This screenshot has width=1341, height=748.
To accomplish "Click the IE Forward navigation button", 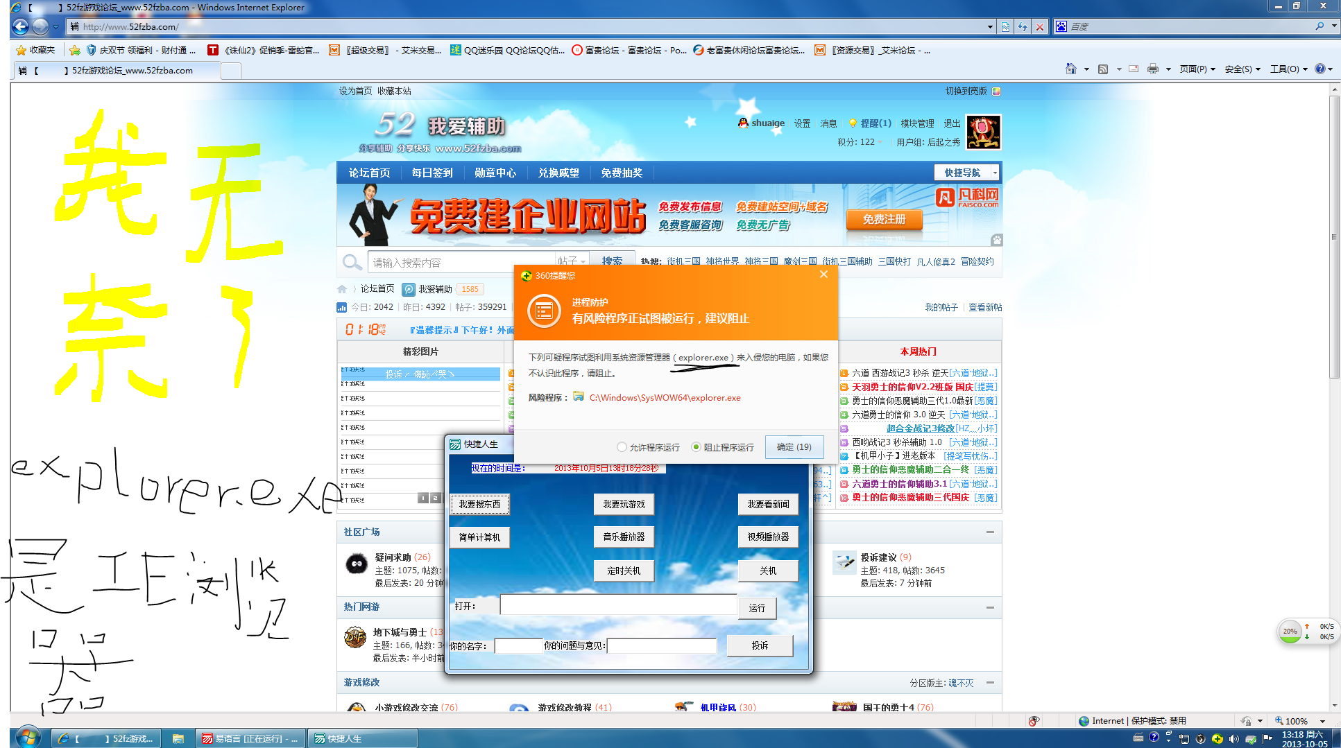I will tap(40, 27).
